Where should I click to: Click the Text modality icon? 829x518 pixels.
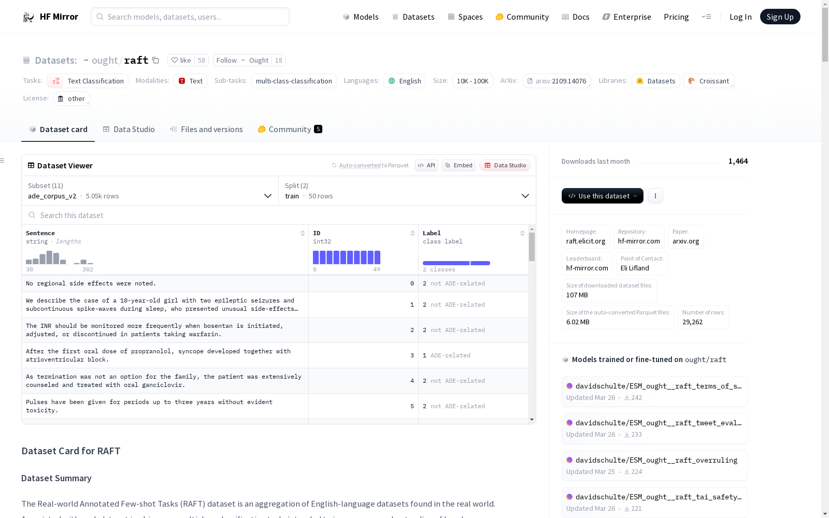coord(182,81)
